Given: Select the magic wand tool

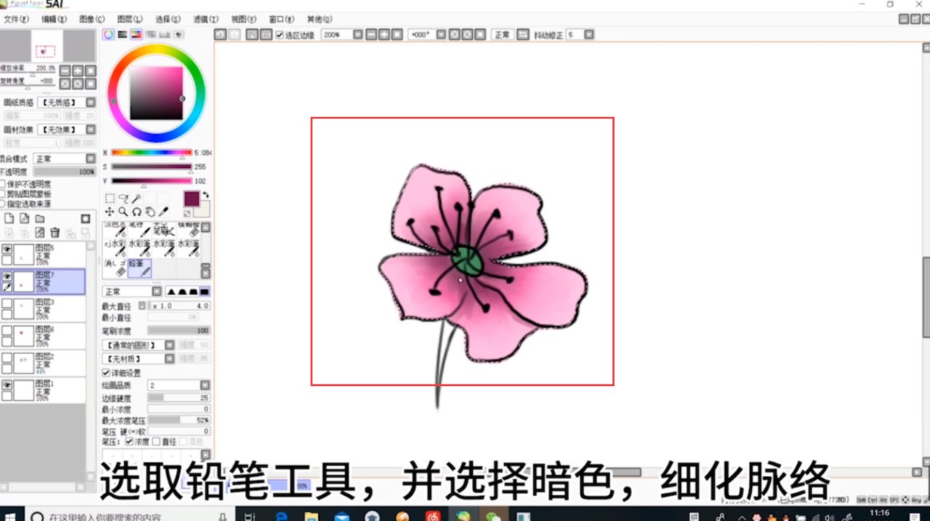Looking at the screenshot, I should pos(136,198).
